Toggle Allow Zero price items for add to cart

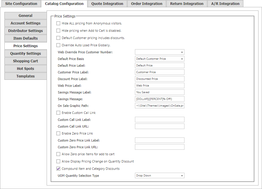coord(58,154)
